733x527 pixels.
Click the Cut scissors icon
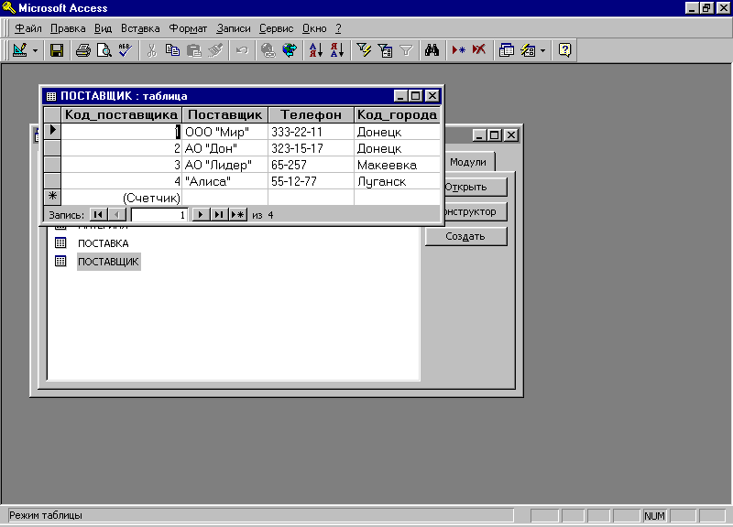pyautogui.click(x=151, y=50)
